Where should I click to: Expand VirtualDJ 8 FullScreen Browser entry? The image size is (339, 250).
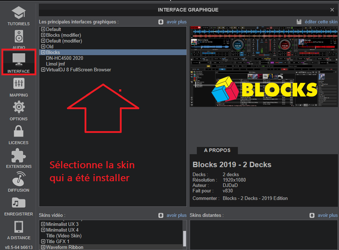(43, 70)
